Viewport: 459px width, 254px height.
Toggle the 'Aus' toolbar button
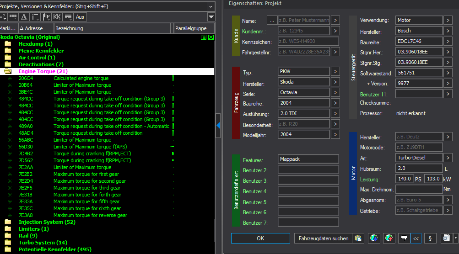tap(80, 17)
